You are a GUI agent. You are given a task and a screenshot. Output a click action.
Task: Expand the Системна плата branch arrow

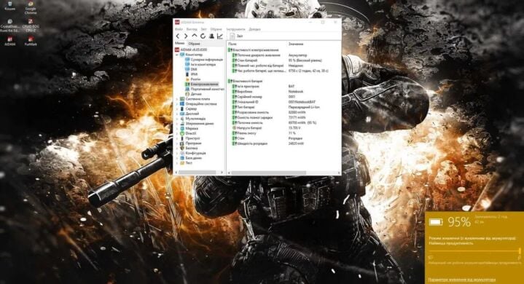[177, 99]
